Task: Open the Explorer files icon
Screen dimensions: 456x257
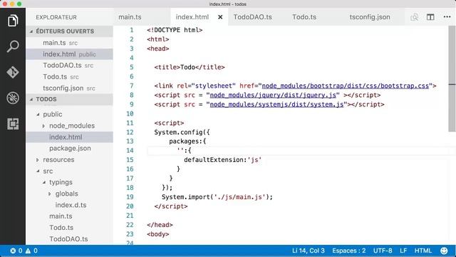Action: (13, 21)
